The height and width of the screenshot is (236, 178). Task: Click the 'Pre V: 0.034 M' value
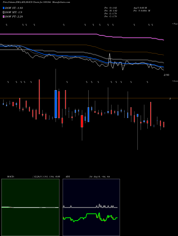pyautogui.click(x=142, y=11)
